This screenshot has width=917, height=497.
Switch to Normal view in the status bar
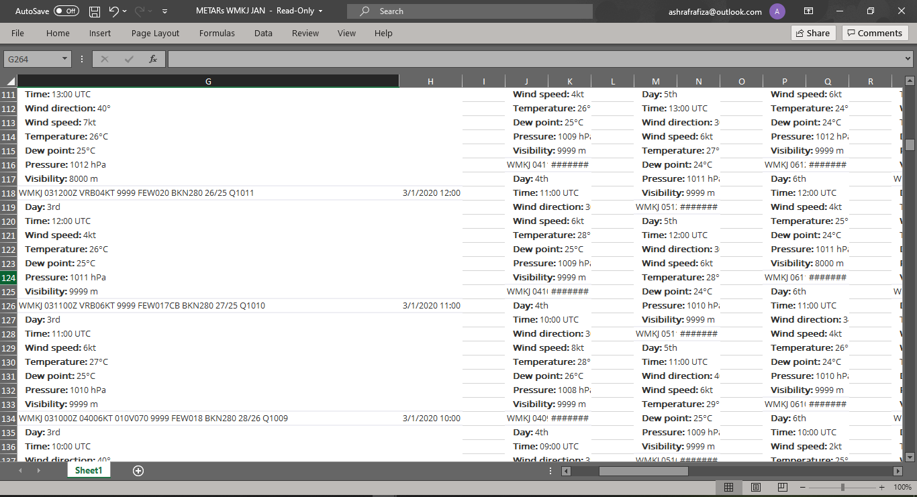coord(729,487)
